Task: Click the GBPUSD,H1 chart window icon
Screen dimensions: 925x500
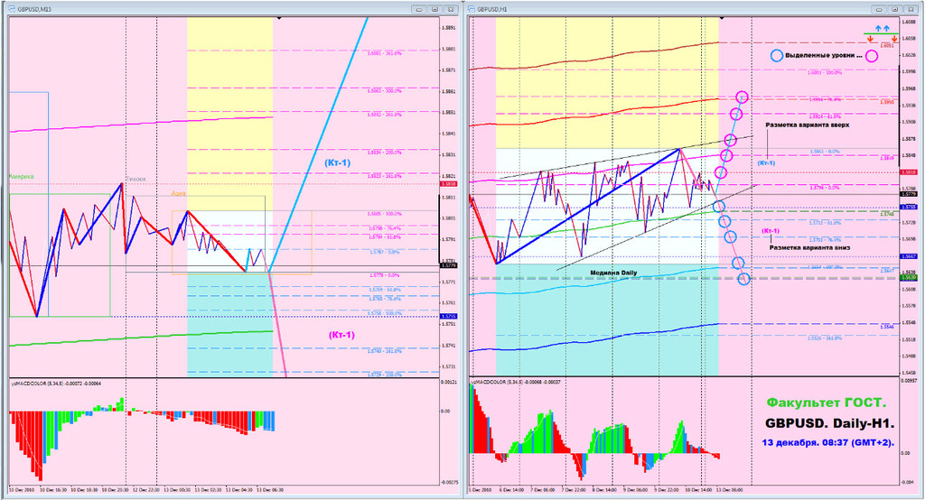Action: coord(473,9)
